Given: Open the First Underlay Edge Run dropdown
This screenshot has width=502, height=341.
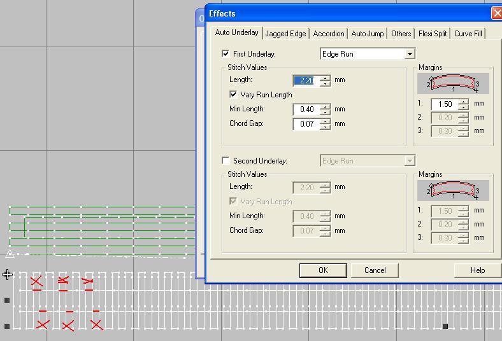Looking at the screenshot, I should (x=410, y=54).
